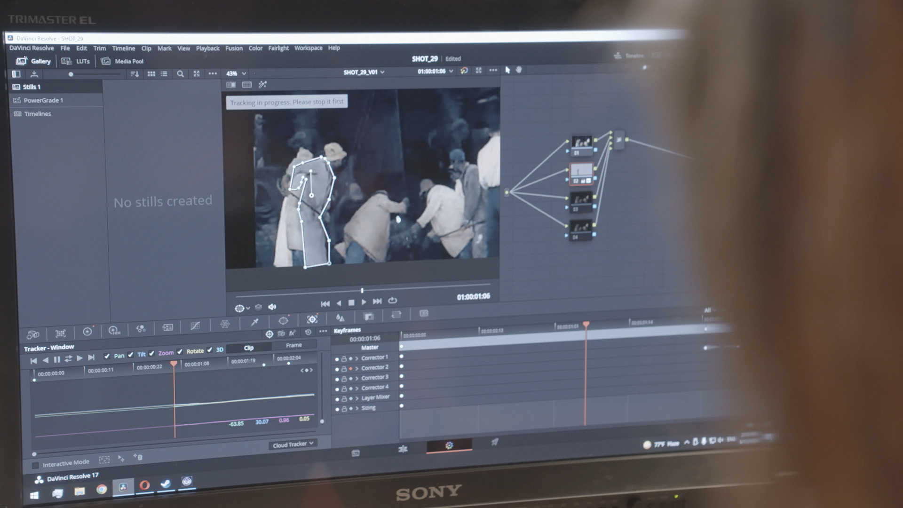Lock the Corrector 1 keyframe track
This screenshot has height=508, width=903.
344,359
